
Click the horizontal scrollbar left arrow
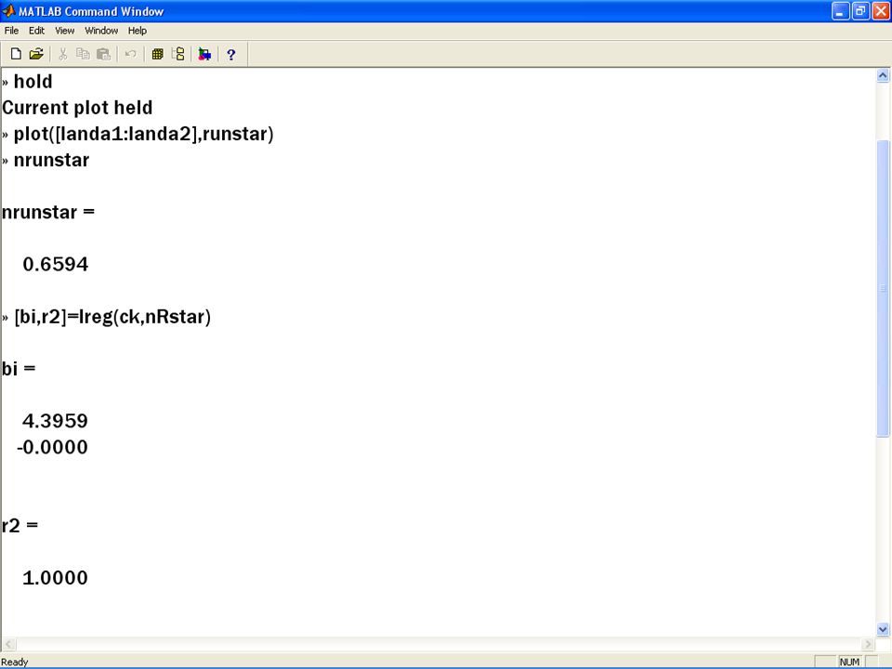(8, 644)
